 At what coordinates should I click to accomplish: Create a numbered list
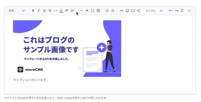[113, 11]
